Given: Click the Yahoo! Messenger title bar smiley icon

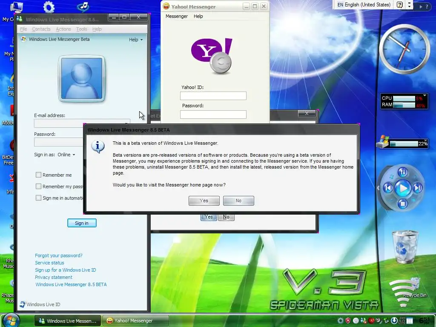Looking at the screenshot, I should click(166, 6).
